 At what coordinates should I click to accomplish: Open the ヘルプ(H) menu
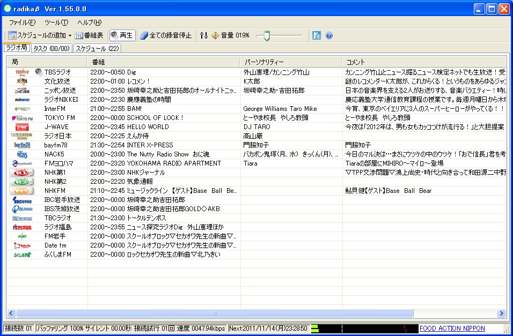coord(90,22)
